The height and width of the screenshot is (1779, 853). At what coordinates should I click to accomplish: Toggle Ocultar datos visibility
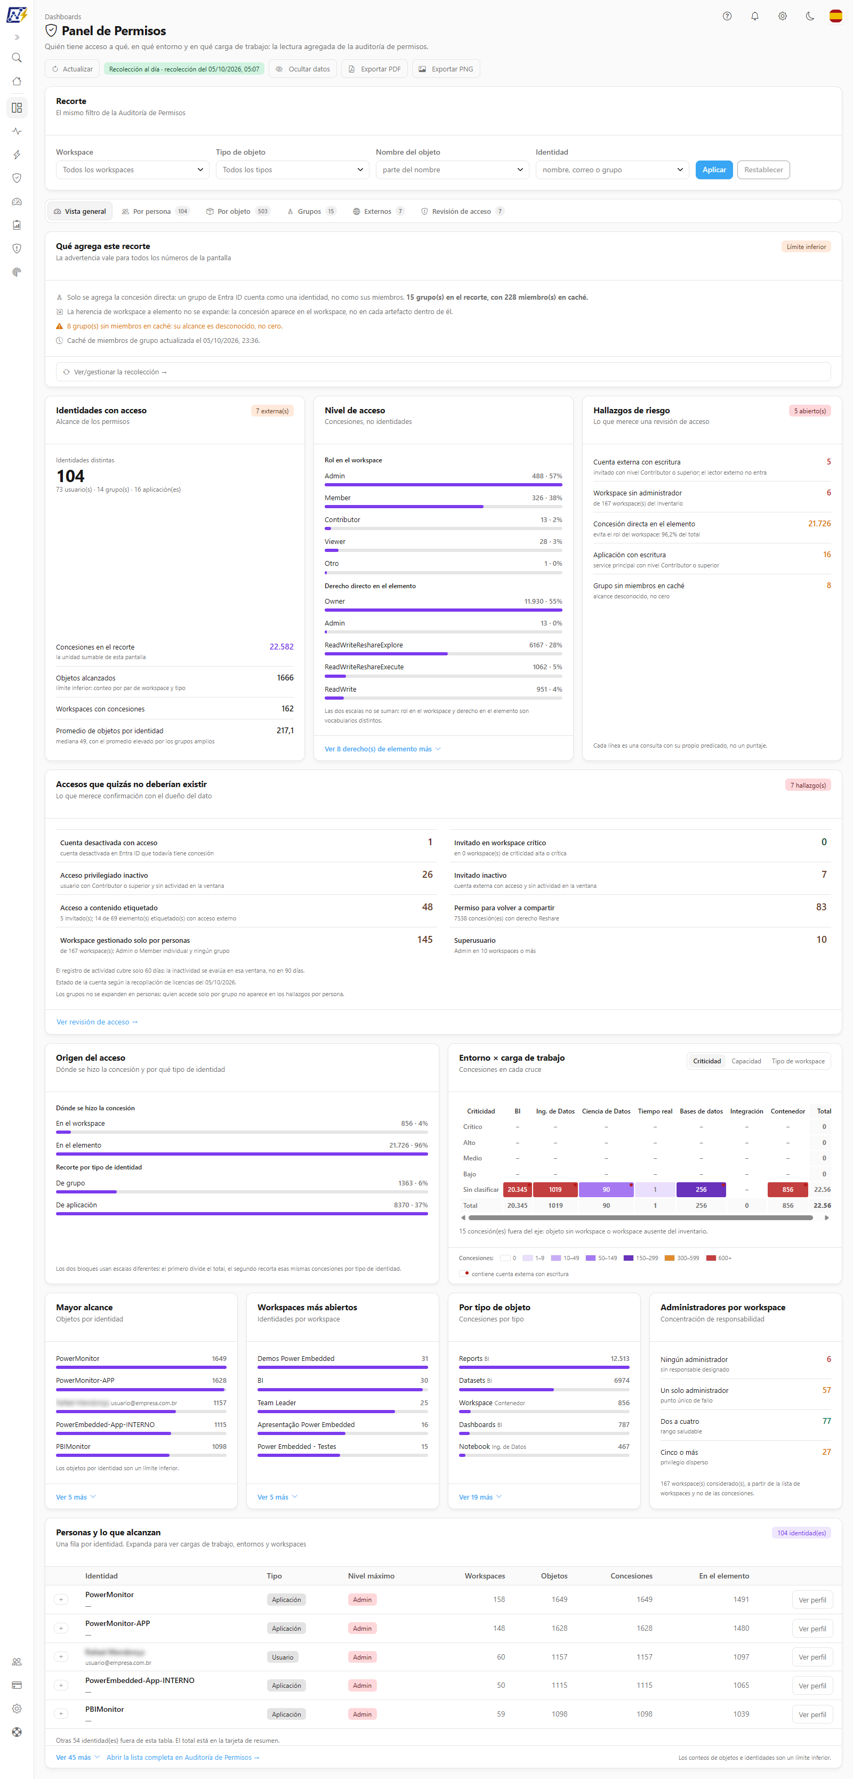pyautogui.click(x=302, y=69)
